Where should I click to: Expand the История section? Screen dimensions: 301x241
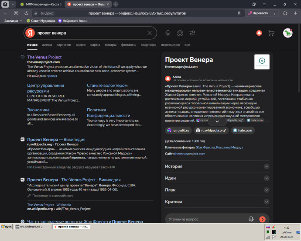217,166
